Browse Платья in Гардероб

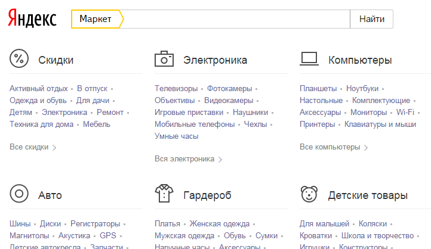point(167,224)
